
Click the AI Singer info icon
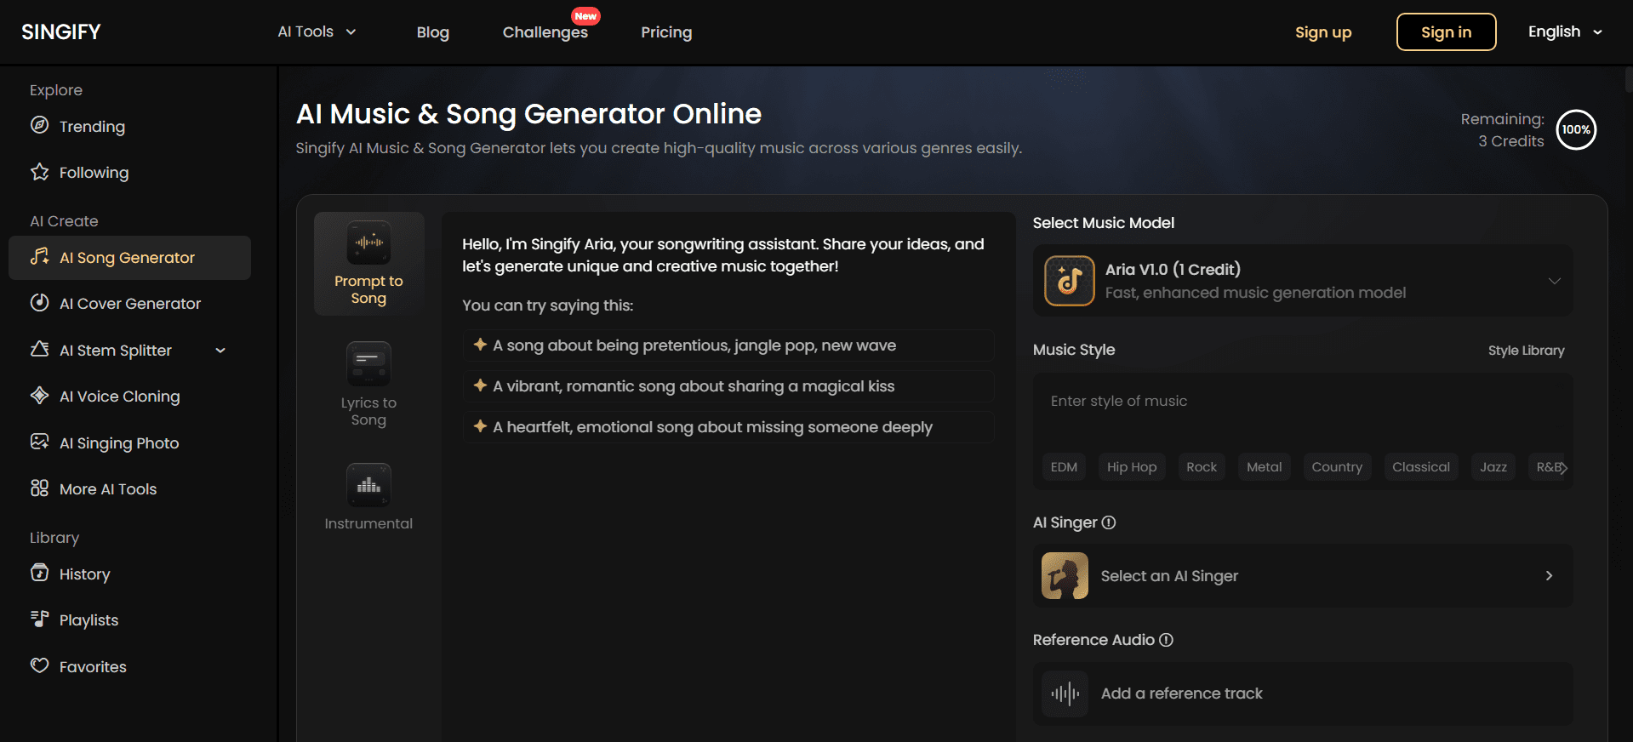coord(1109,522)
